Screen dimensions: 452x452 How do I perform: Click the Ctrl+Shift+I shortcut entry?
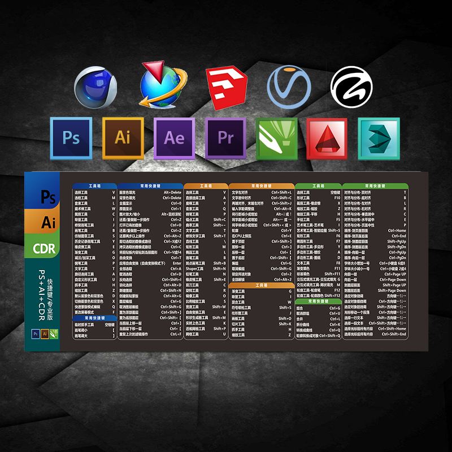click(172, 280)
